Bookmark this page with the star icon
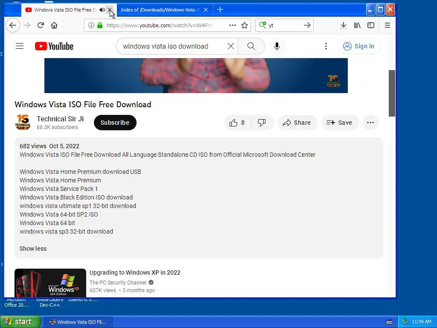 (245, 25)
